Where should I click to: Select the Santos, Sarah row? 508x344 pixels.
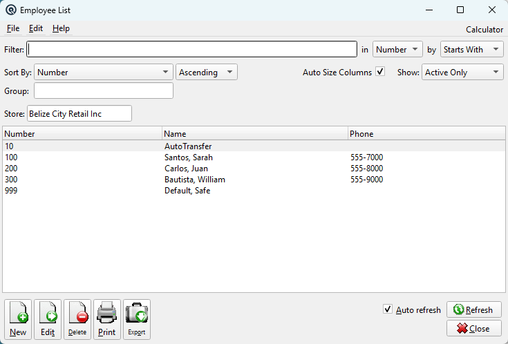(254, 157)
